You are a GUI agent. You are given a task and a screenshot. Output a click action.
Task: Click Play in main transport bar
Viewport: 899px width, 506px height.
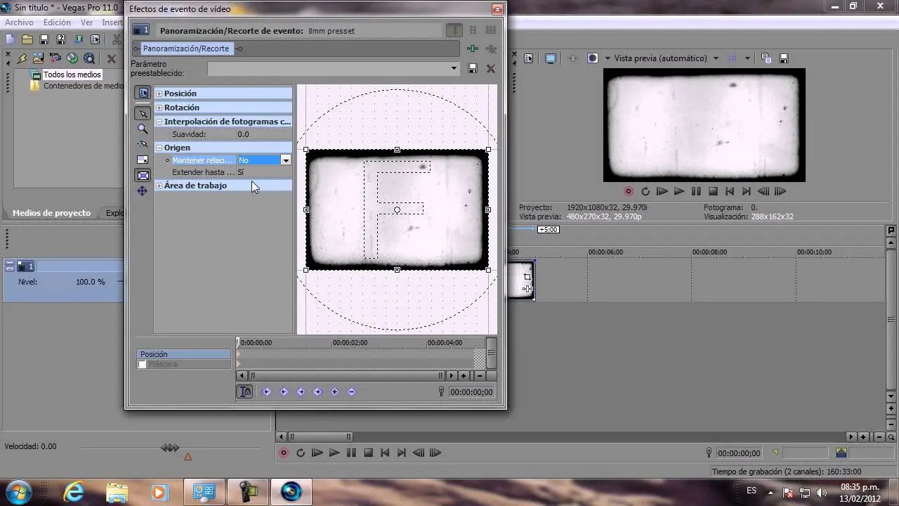coord(334,453)
